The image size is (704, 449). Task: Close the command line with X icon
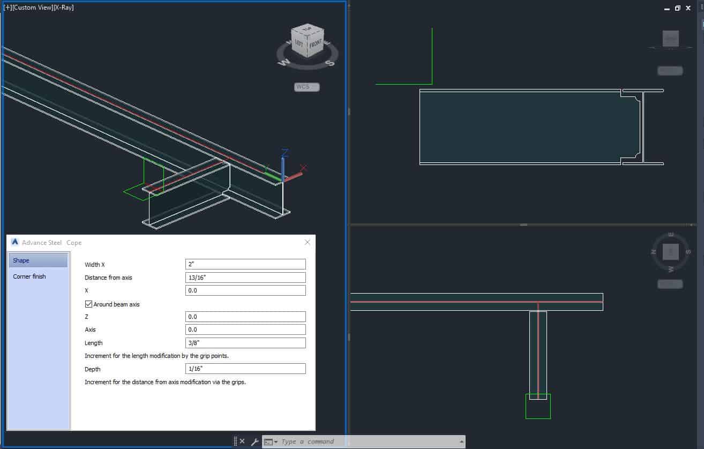(x=242, y=441)
